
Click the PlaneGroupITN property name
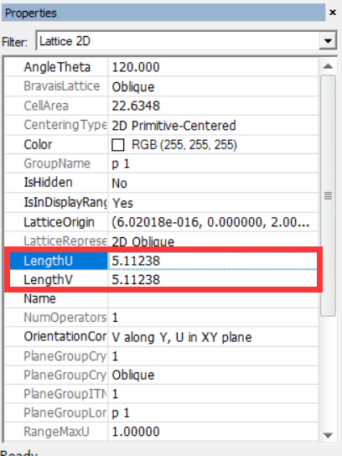65,394
